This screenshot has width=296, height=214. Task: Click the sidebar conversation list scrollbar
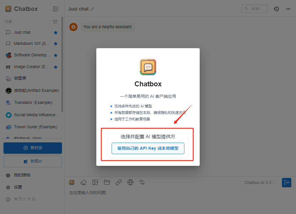(62, 64)
